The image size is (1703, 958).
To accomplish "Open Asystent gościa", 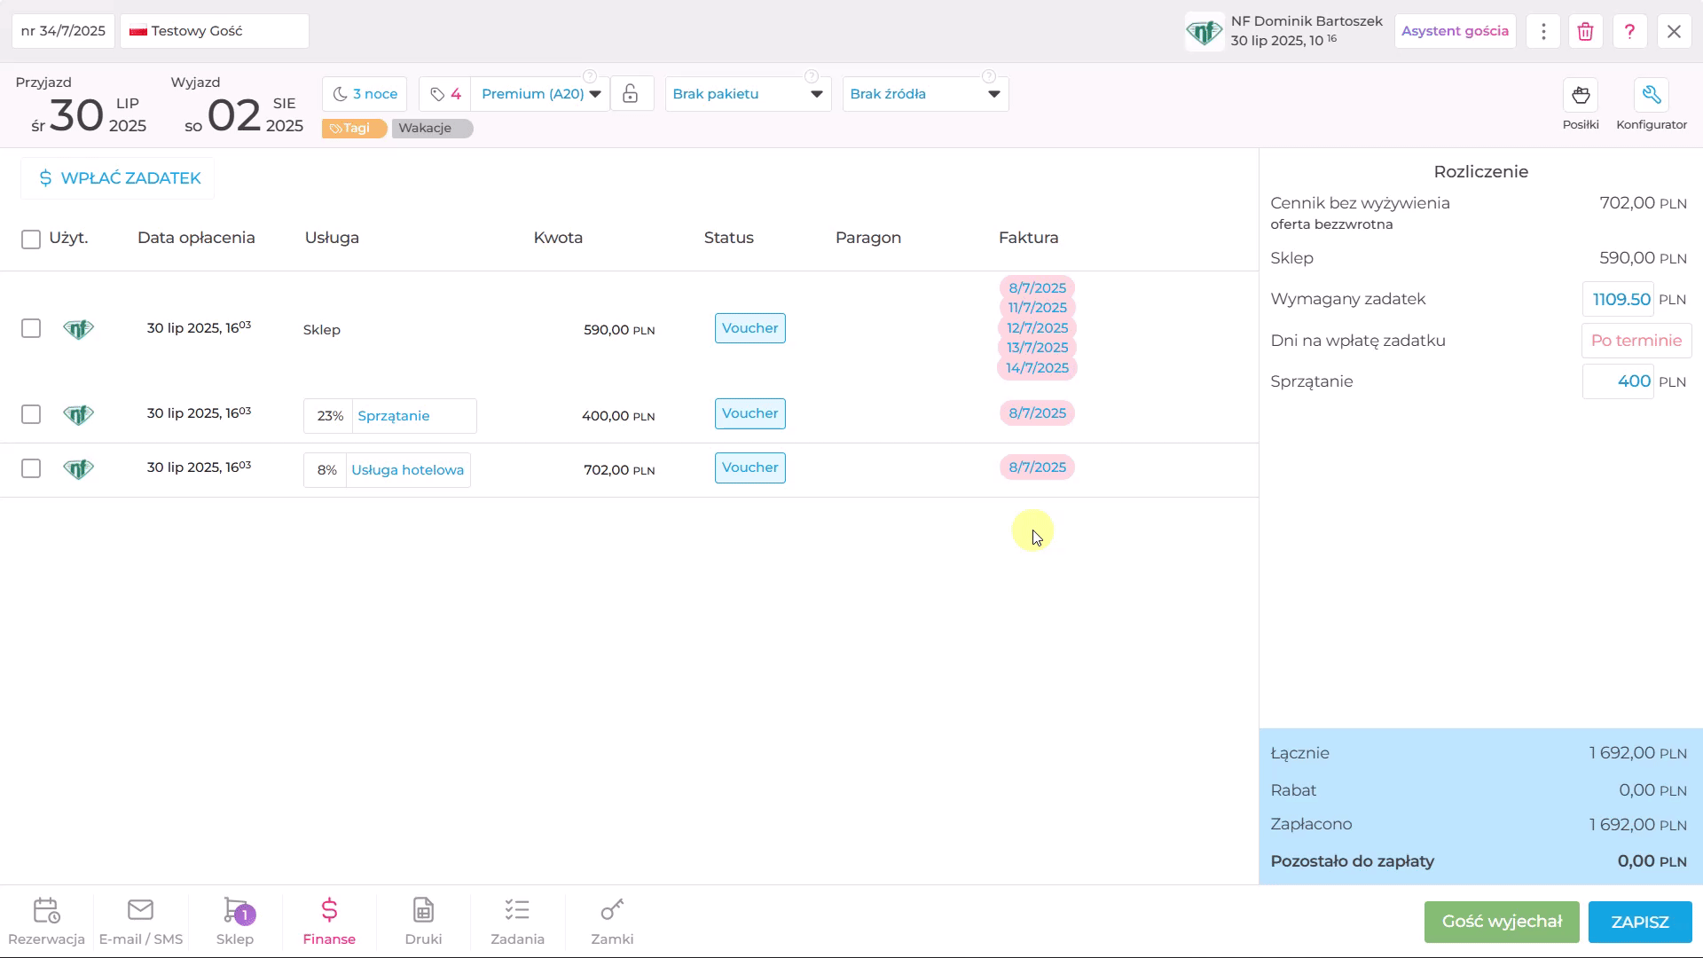I will 1455,31.
